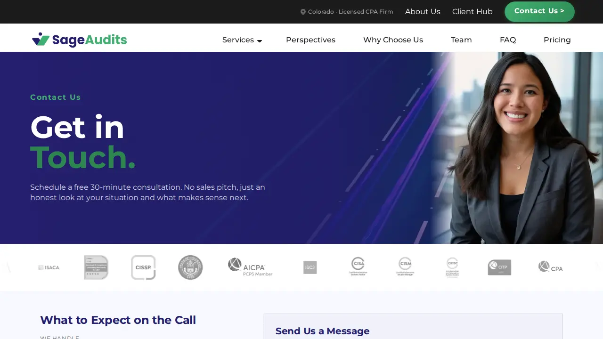Click the AICPA PCPS Member logo
The height and width of the screenshot is (339, 603).
click(x=250, y=267)
